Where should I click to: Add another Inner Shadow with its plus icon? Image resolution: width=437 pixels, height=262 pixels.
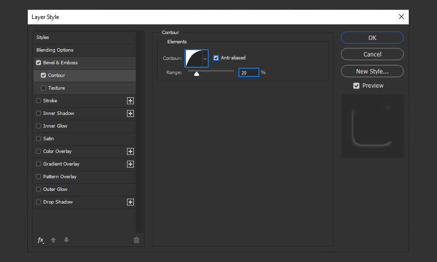click(x=130, y=113)
